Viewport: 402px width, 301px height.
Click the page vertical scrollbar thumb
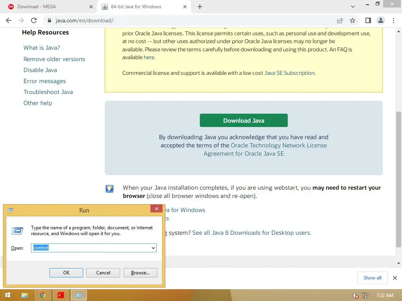coord(398,179)
